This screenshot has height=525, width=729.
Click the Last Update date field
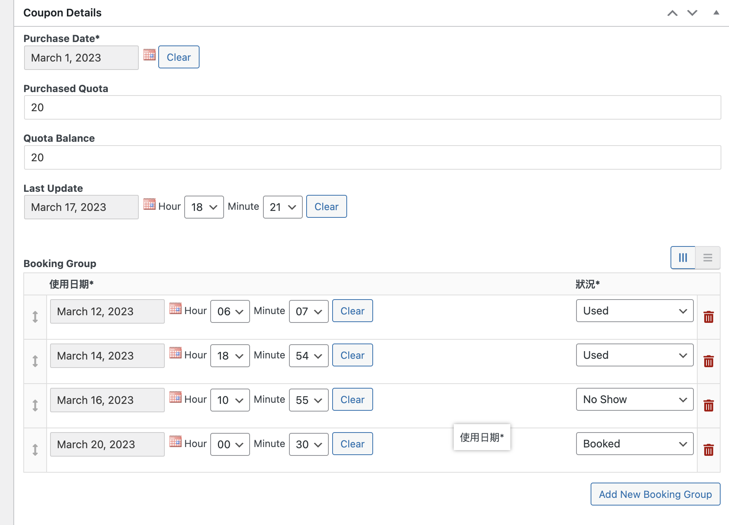point(81,207)
